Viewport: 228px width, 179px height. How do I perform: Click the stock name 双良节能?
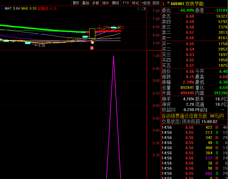194,3
